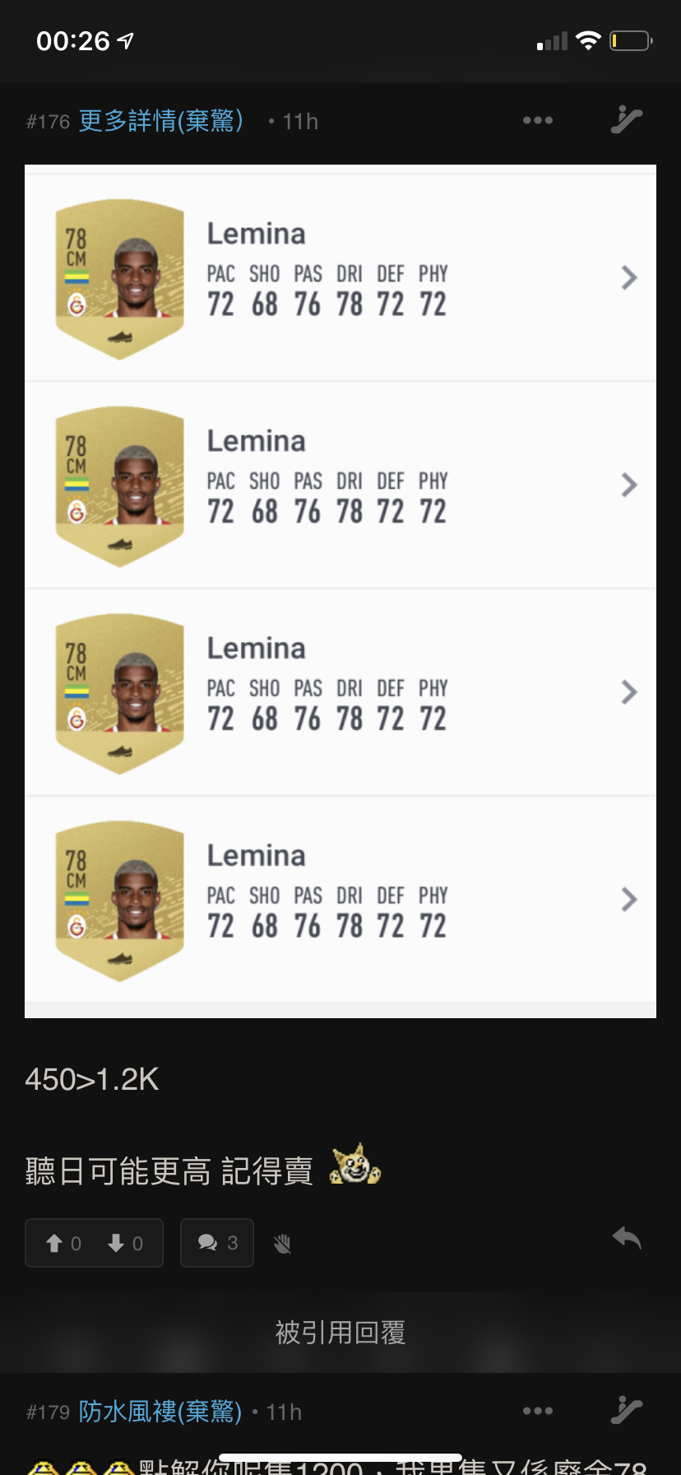Screen dimensions: 681x1475
Task: Open first Lemina player card image
Action: click(x=120, y=279)
